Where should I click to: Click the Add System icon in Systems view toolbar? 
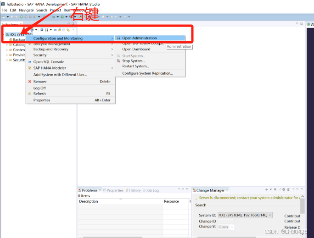pyautogui.click(x=32, y=30)
